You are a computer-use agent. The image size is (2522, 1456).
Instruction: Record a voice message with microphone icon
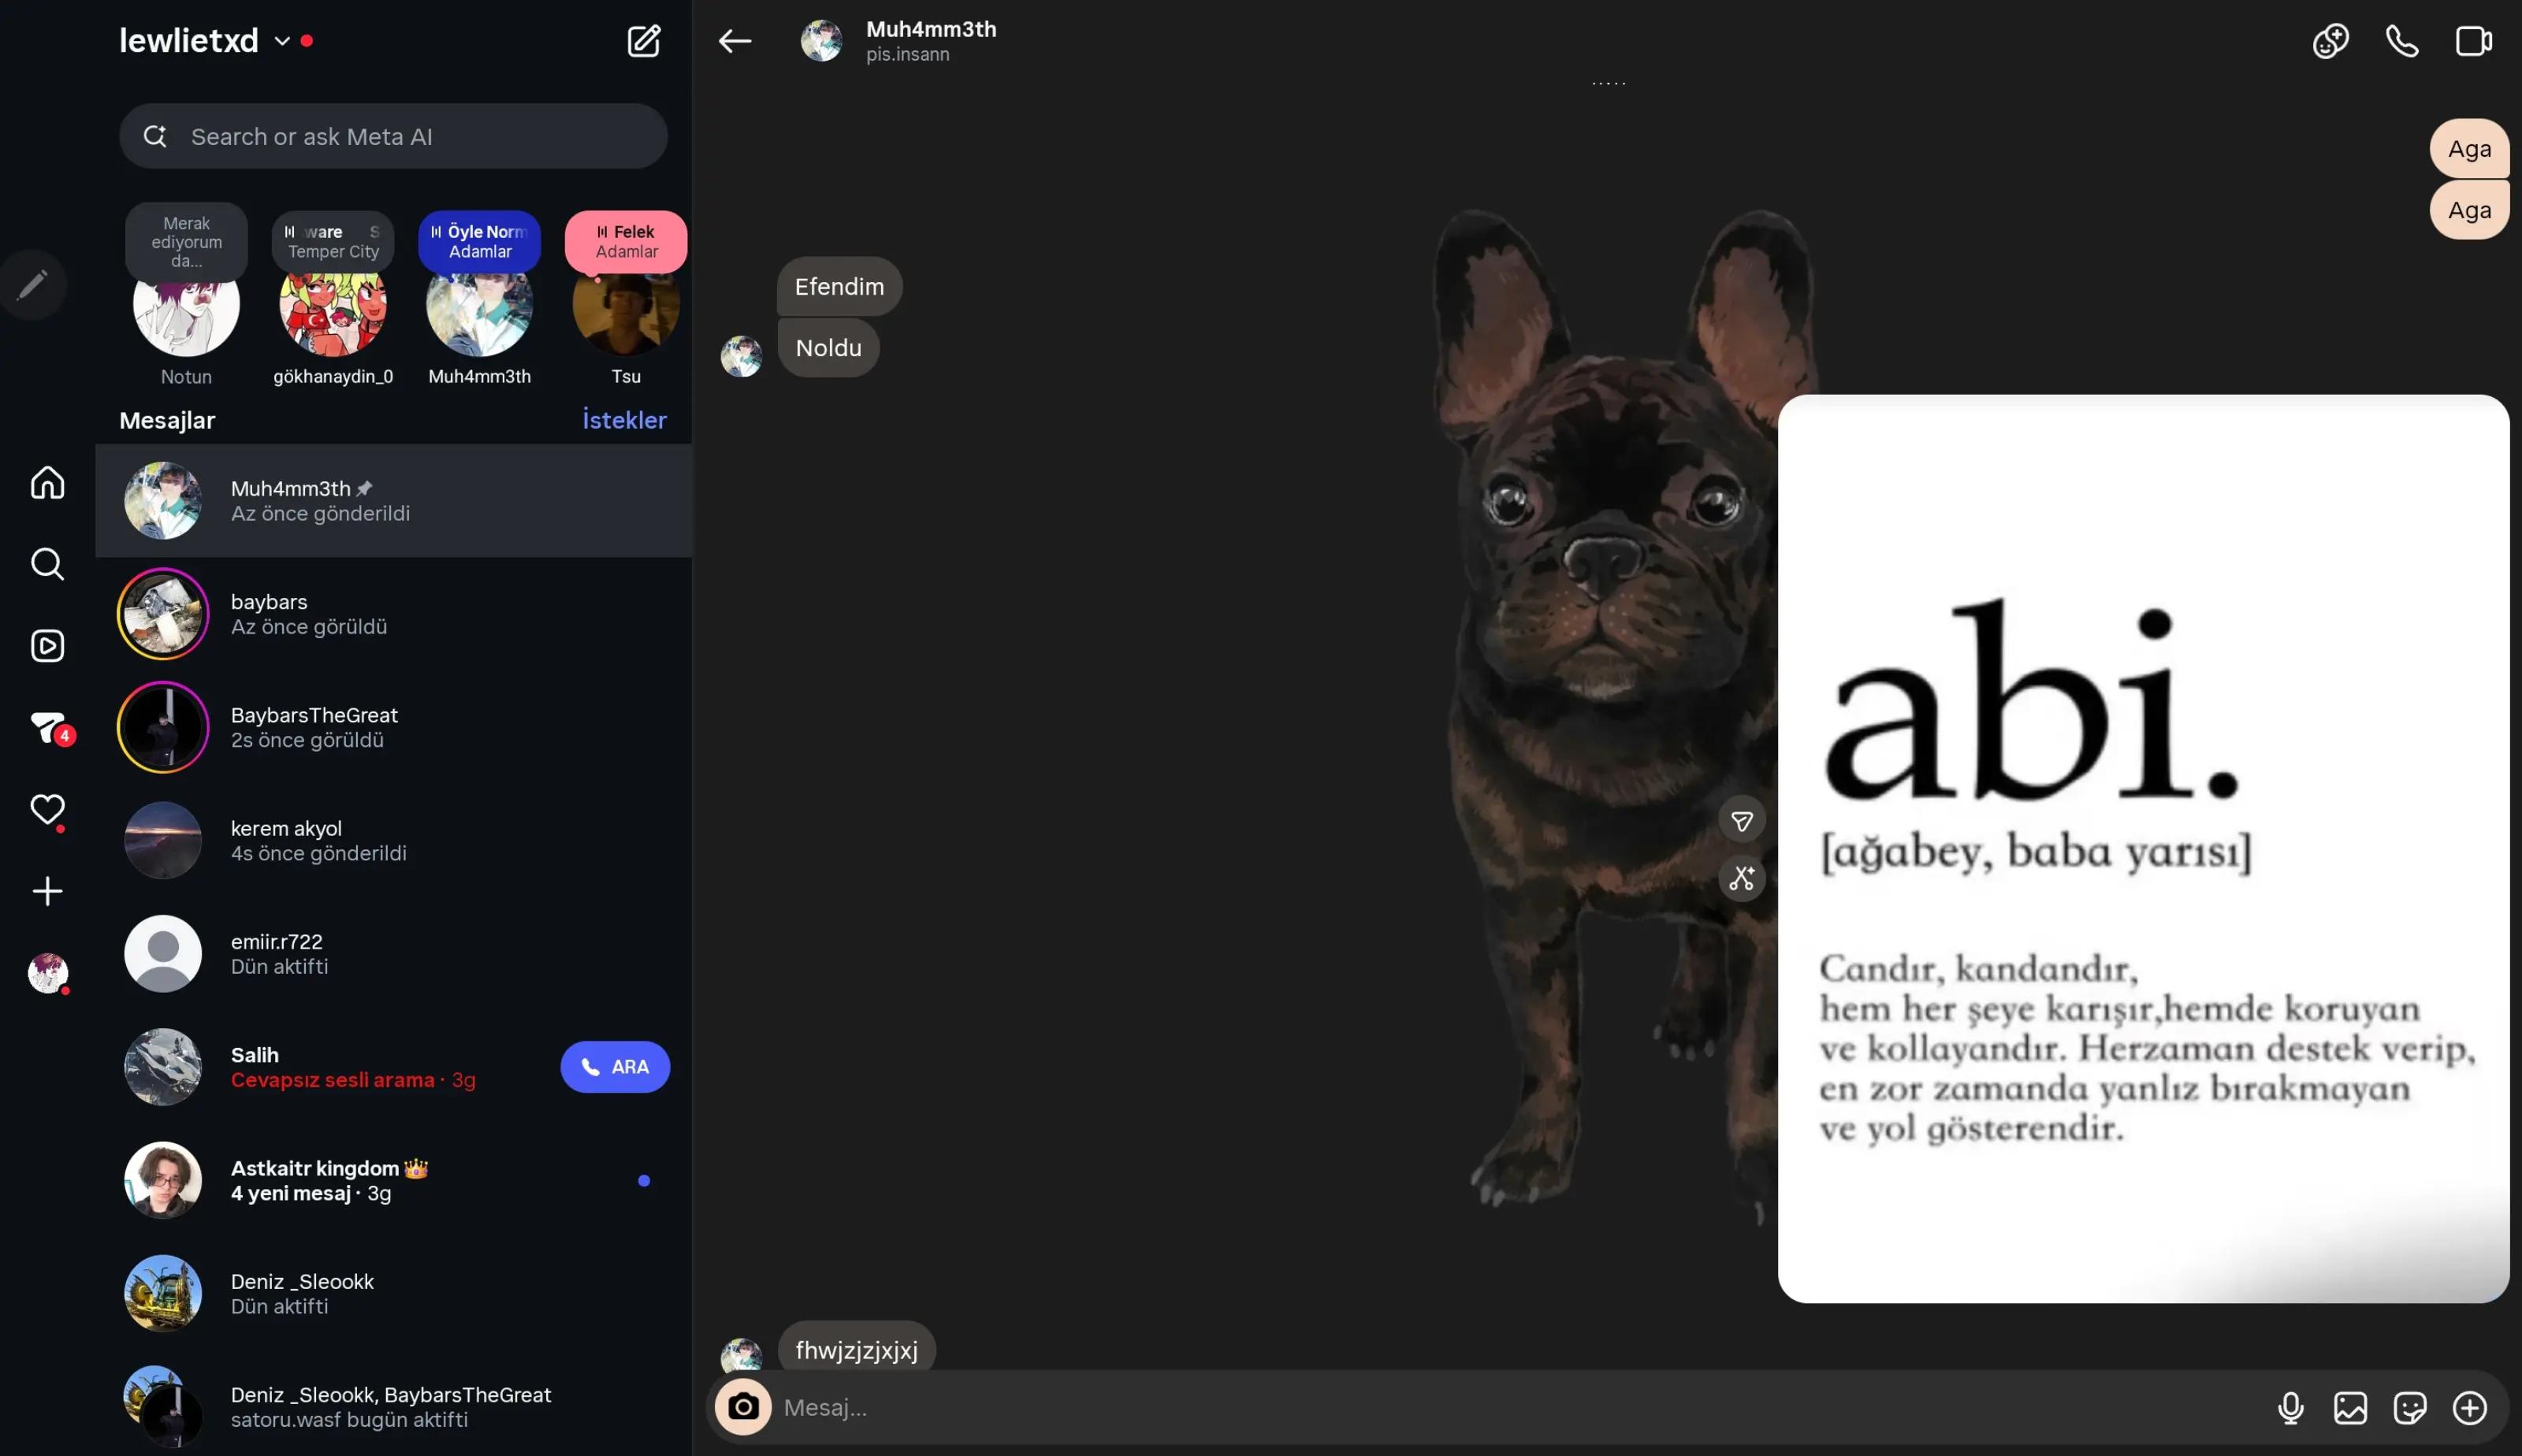click(2290, 1408)
